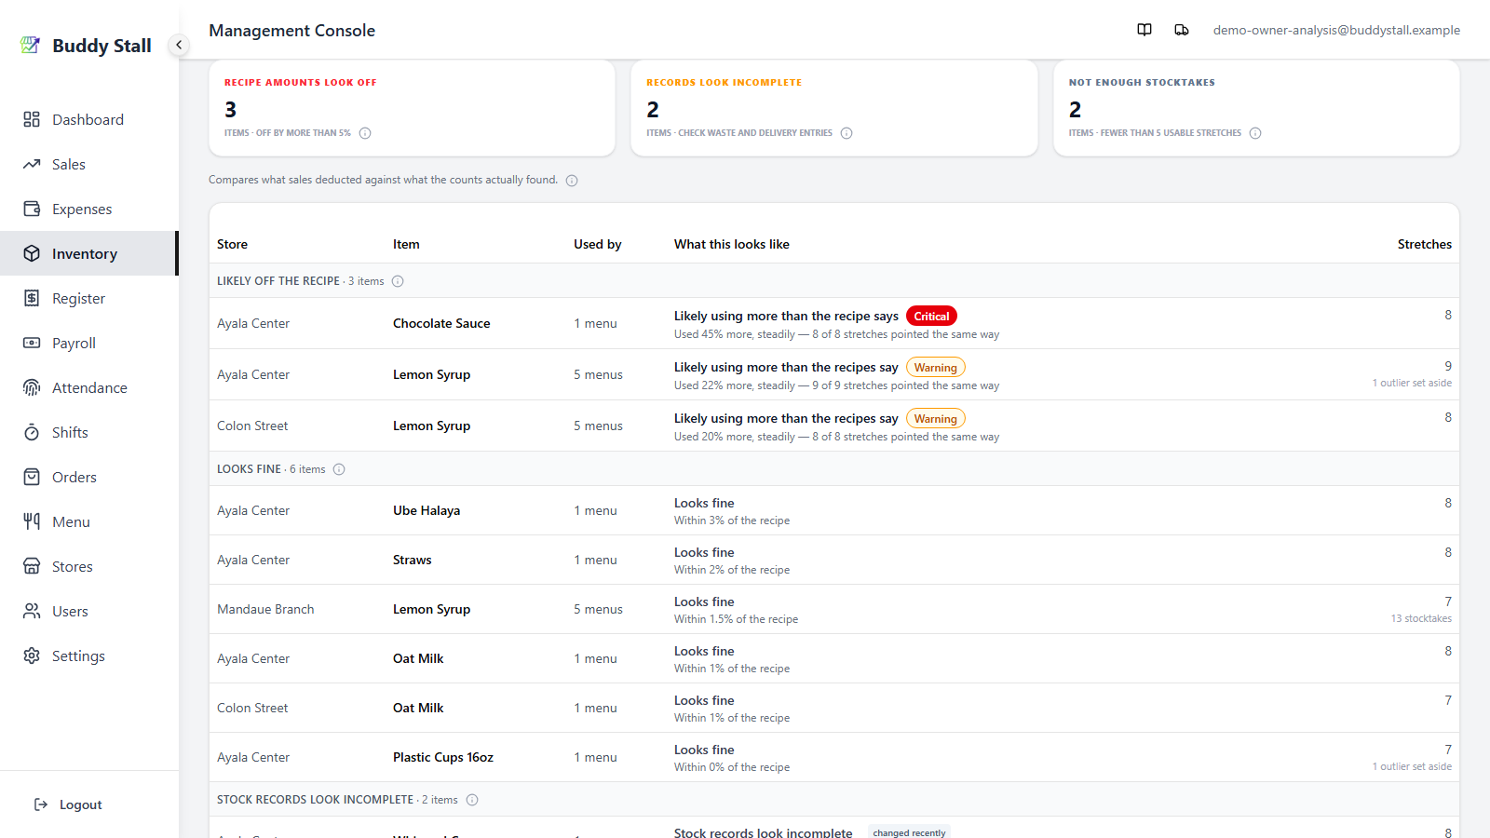Click the Store column header
Image resolution: width=1490 pixels, height=838 pixels.
tap(232, 244)
